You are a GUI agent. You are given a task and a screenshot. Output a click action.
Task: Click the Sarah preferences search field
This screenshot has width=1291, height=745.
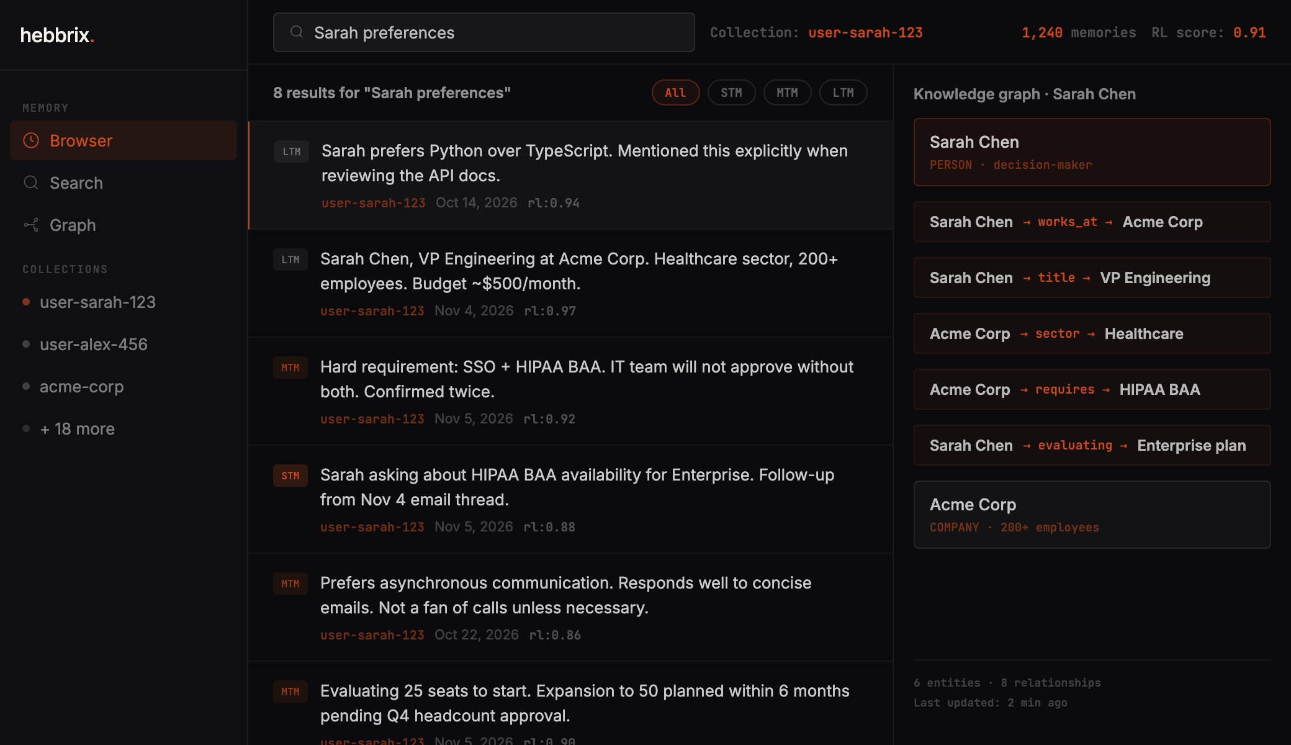coord(484,32)
